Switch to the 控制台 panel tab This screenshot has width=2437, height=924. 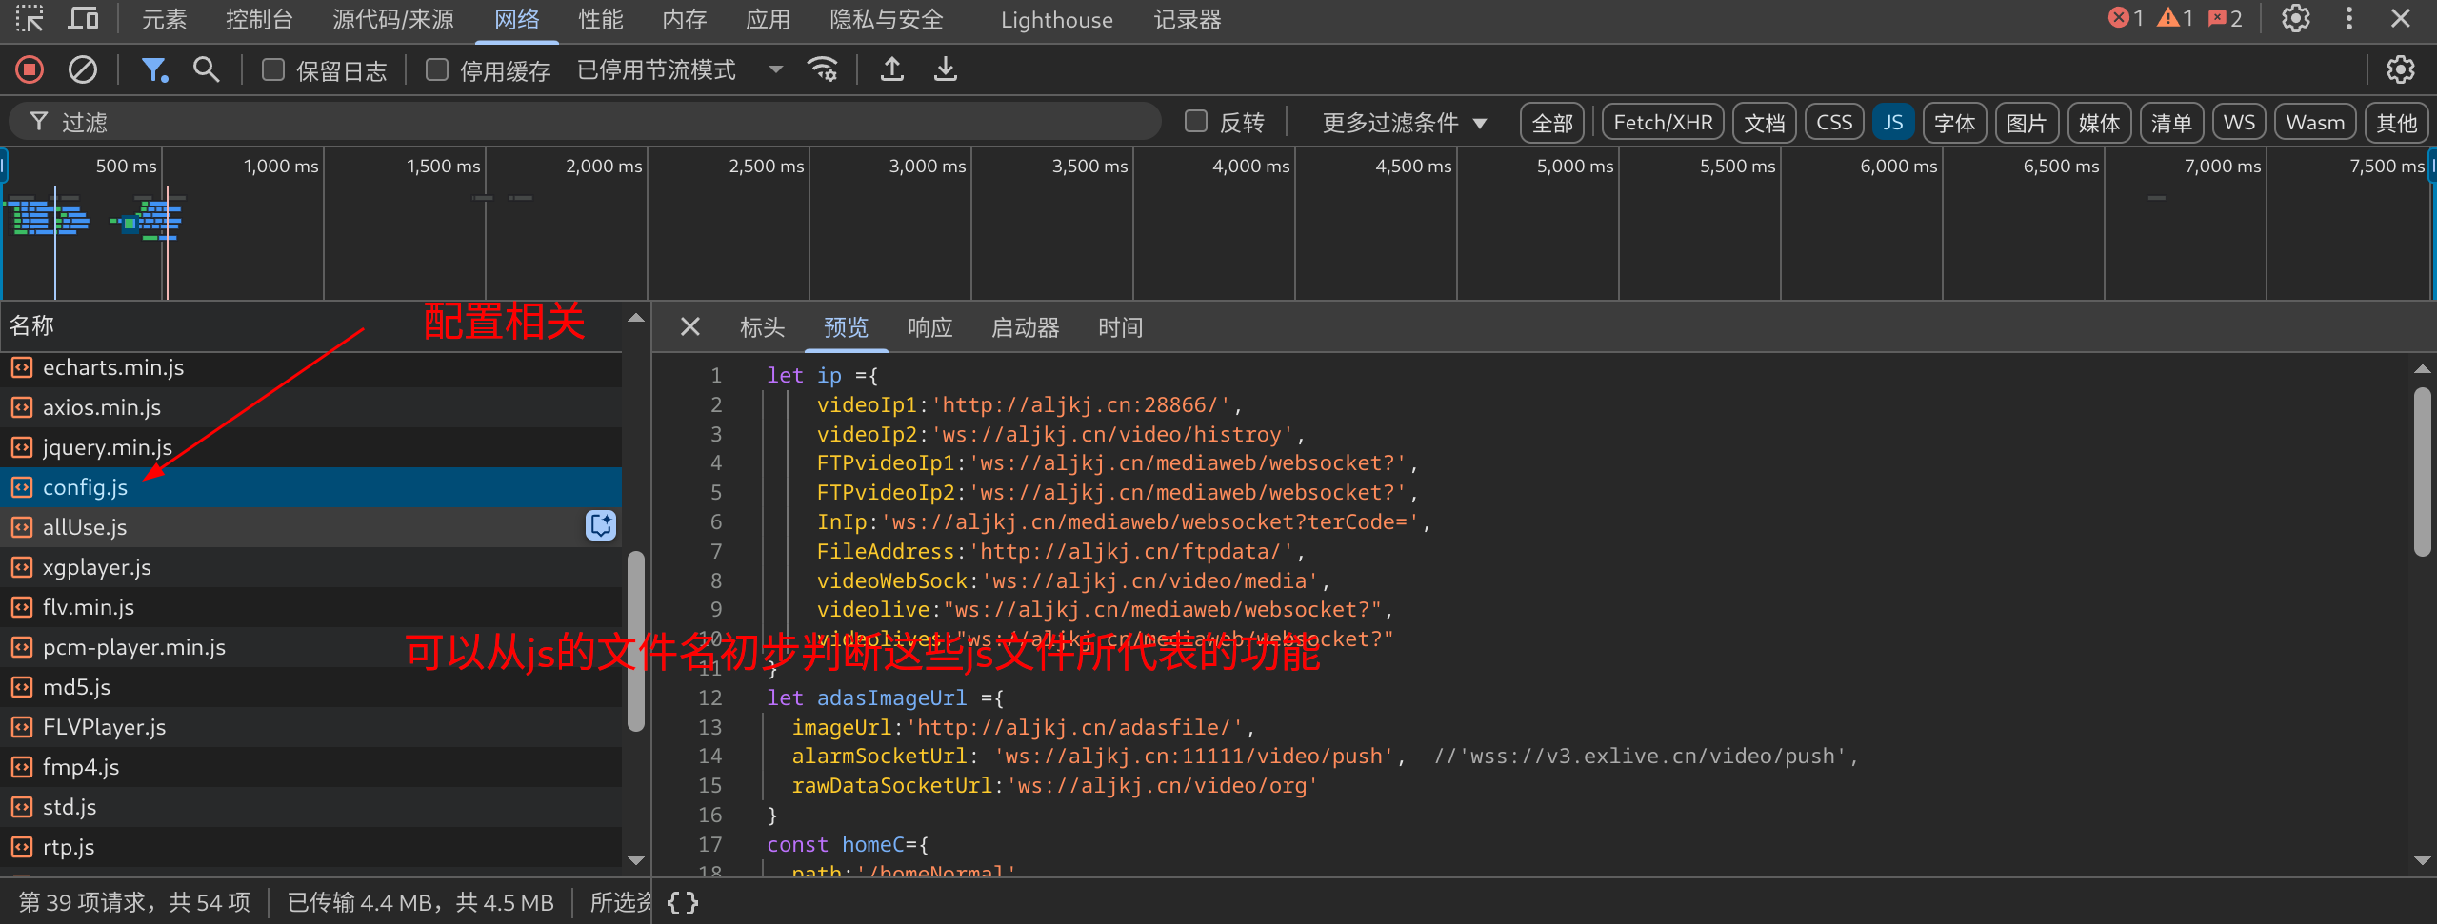tap(259, 20)
